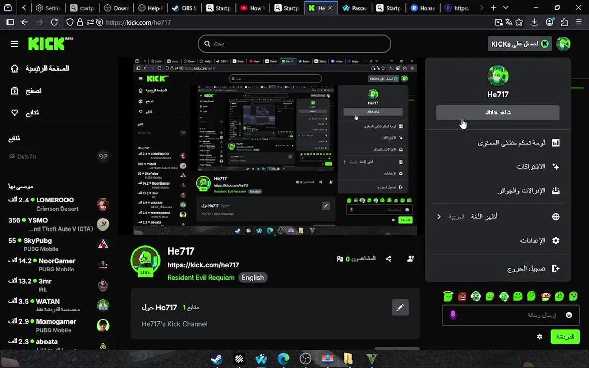Click the search magnifier in the بحث bar
This screenshot has width=589, height=368.
(x=207, y=43)
